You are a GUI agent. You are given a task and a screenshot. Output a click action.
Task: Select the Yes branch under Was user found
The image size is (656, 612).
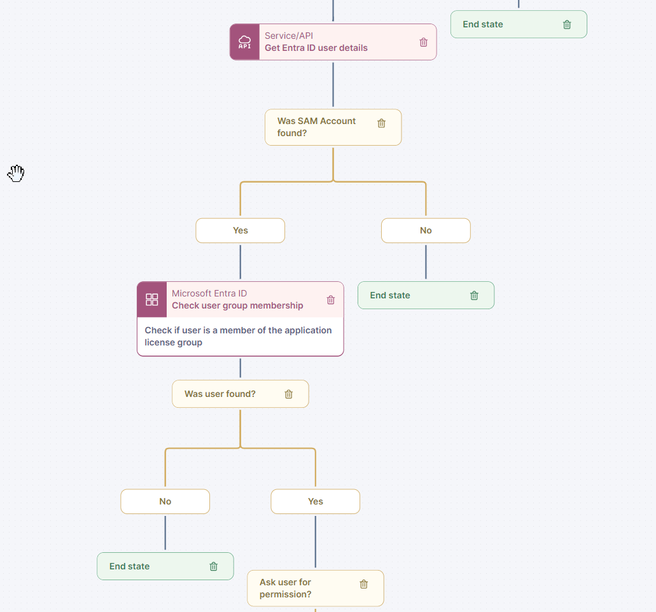(316, 501)
